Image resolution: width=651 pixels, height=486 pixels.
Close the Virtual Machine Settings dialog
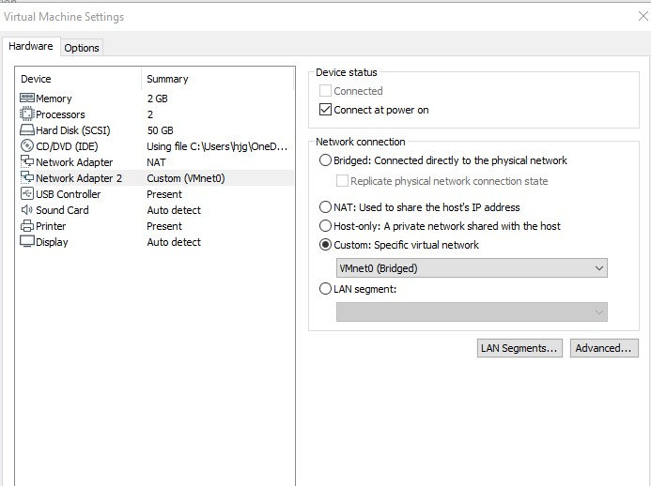[642, 17]
